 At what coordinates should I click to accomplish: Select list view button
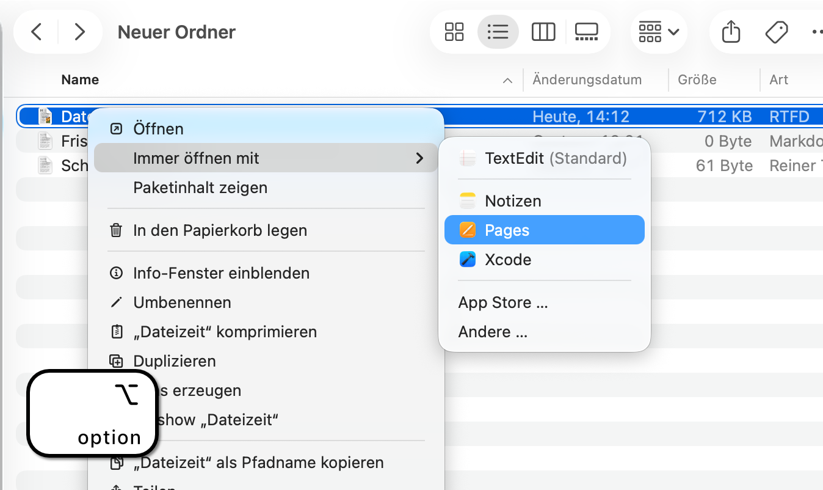click(x=498, y=32)
